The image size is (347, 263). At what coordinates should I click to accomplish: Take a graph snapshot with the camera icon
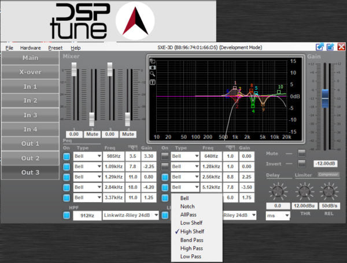tap(153, 67)
